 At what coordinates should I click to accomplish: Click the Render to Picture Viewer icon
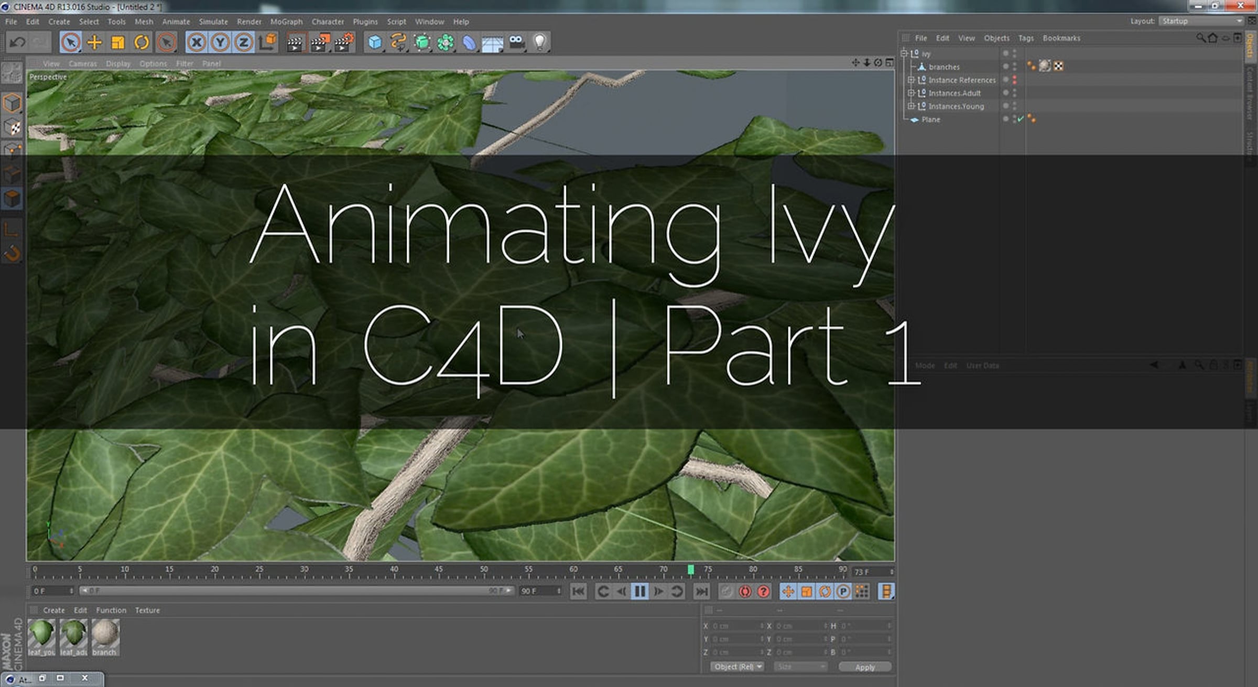[x=319, y=42]
